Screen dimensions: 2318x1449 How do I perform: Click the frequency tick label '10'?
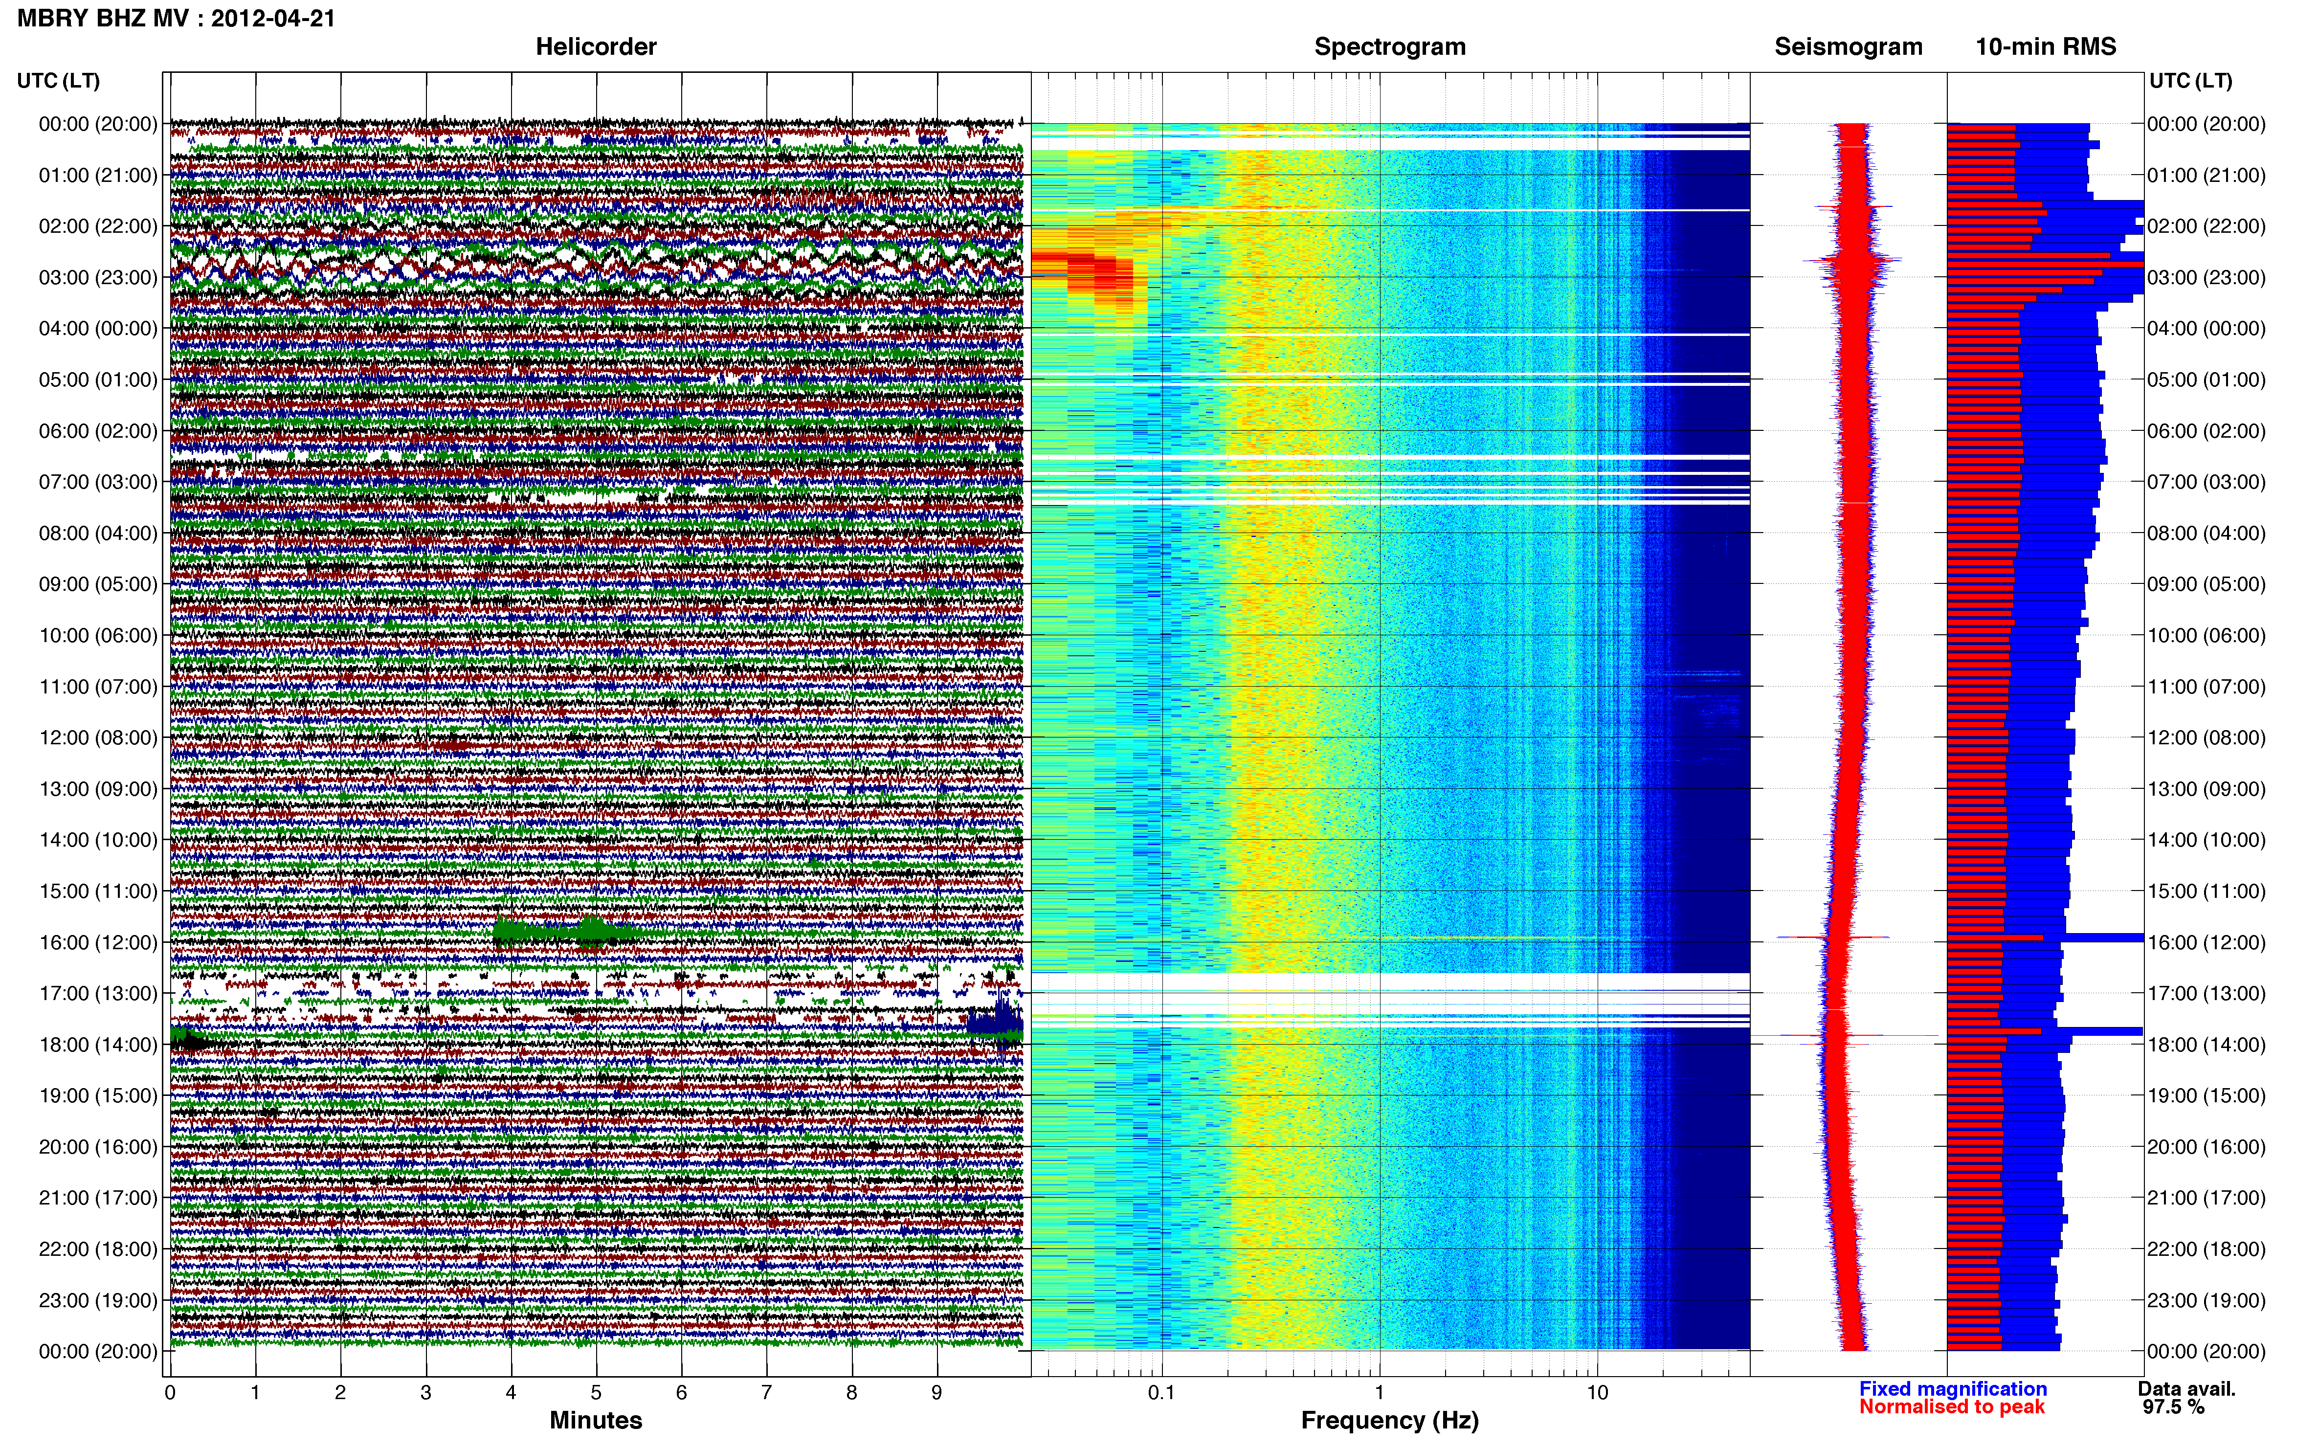[1597, 1392]
